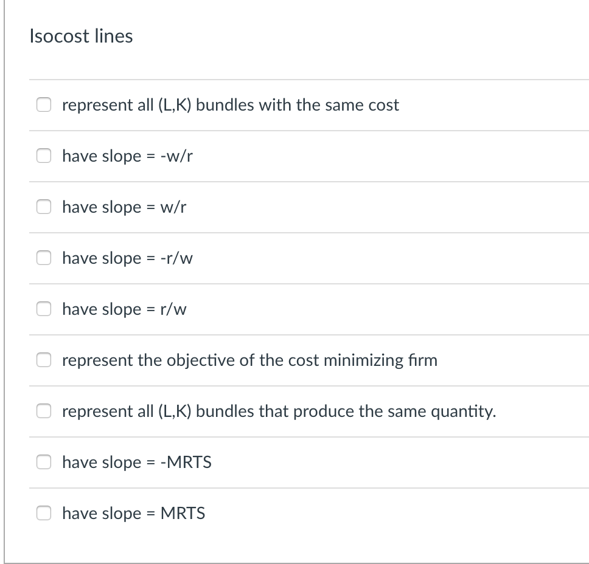The image size is (589, 564).
Task: Click the 'Isocost lines' question heading
Action: pyautogui.click(x=82, y=36)
